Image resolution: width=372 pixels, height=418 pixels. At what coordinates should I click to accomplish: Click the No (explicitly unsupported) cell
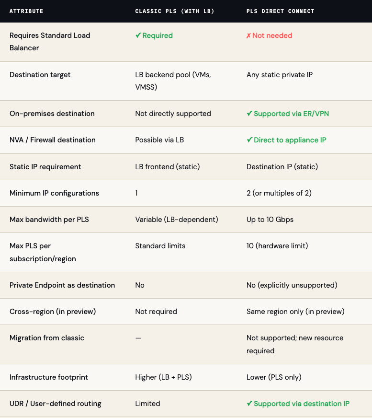coord(292,285)
